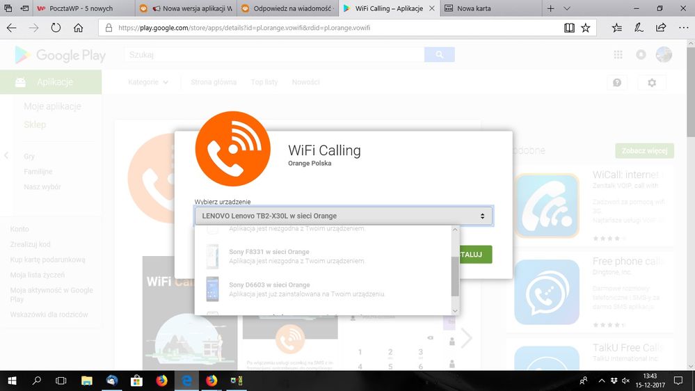The image size is (695, 391).
Task: Click next screenshot arrow
Action: (466, 338)
